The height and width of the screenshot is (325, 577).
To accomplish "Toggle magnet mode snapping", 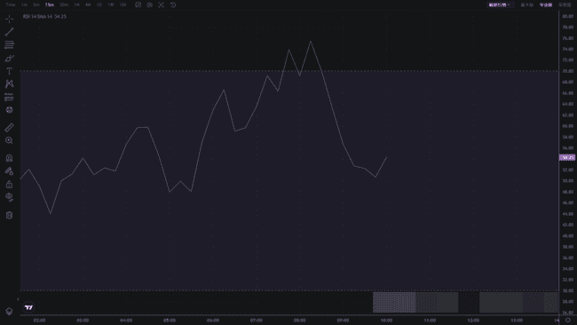I will [9, 158].
